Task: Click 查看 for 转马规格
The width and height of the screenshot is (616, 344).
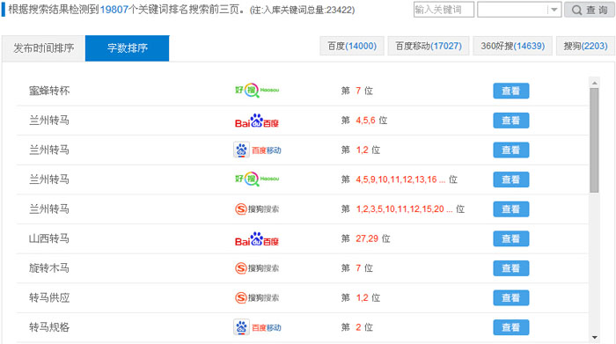Action: click(x=511, y=327)
